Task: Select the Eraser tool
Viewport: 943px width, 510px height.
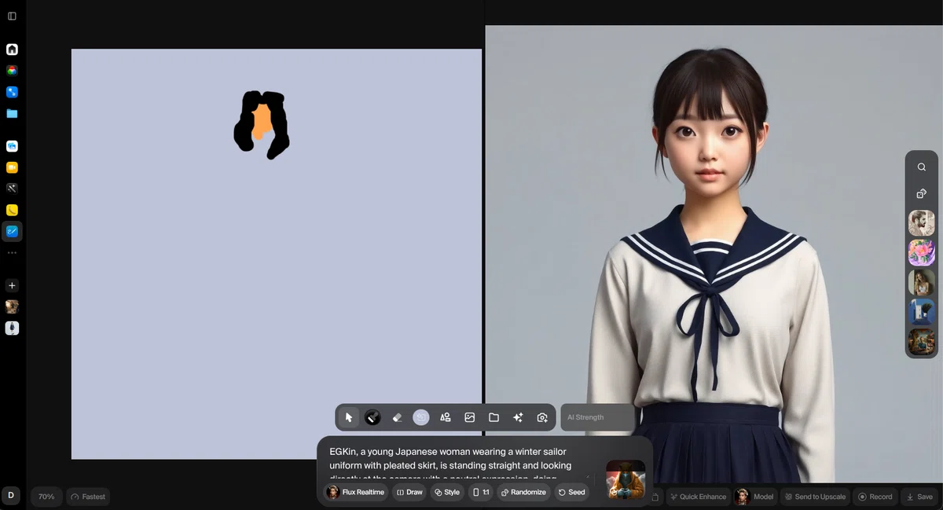Action: point(397,417)
